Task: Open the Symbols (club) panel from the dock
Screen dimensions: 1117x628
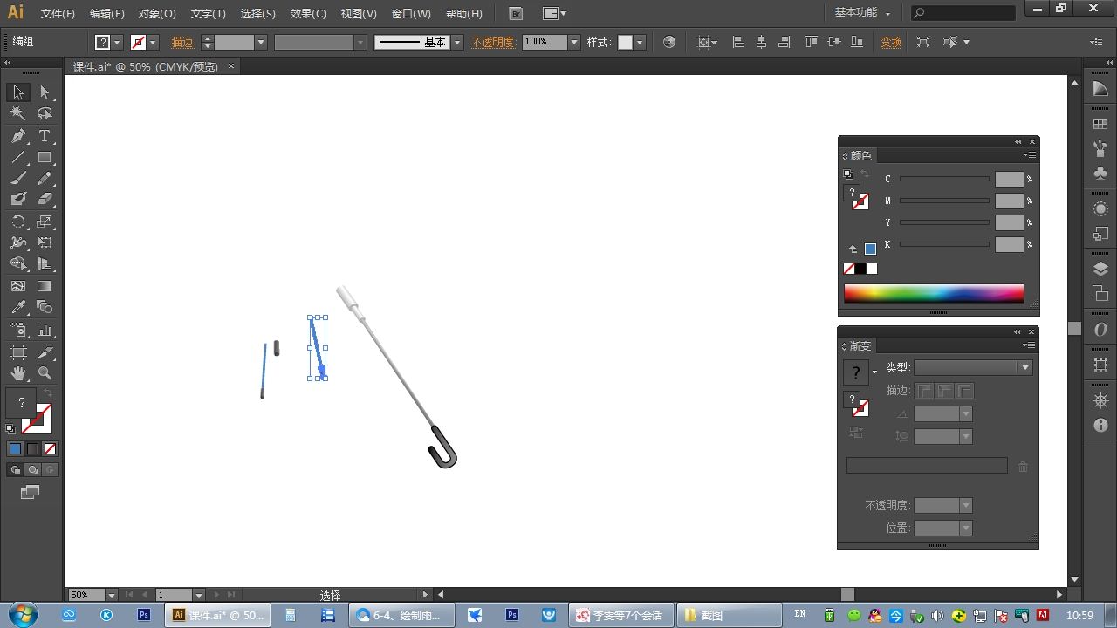Action: (x=1100, y=174)
